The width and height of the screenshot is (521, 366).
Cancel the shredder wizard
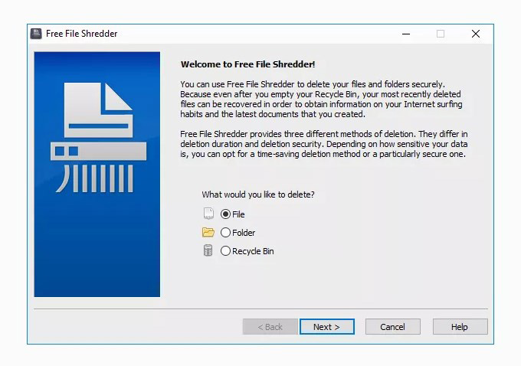pyautogui.click(x=393, y=327)
